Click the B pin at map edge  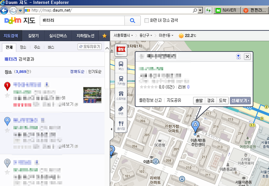coord(112,151)
